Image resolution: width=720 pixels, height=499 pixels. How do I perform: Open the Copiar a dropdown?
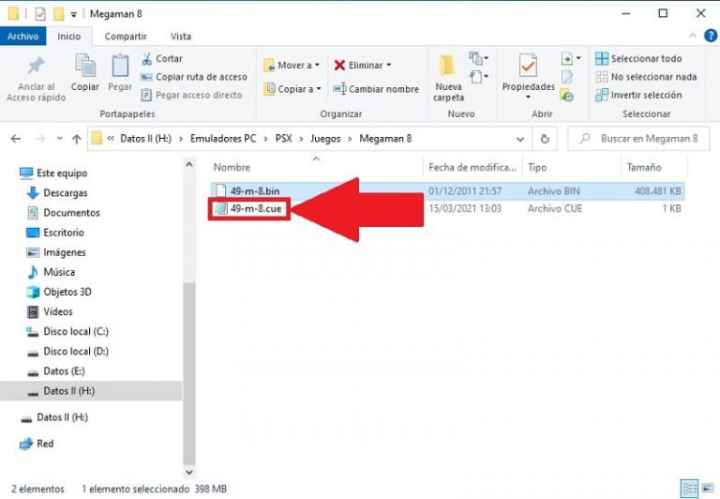(x=292, y=89)
